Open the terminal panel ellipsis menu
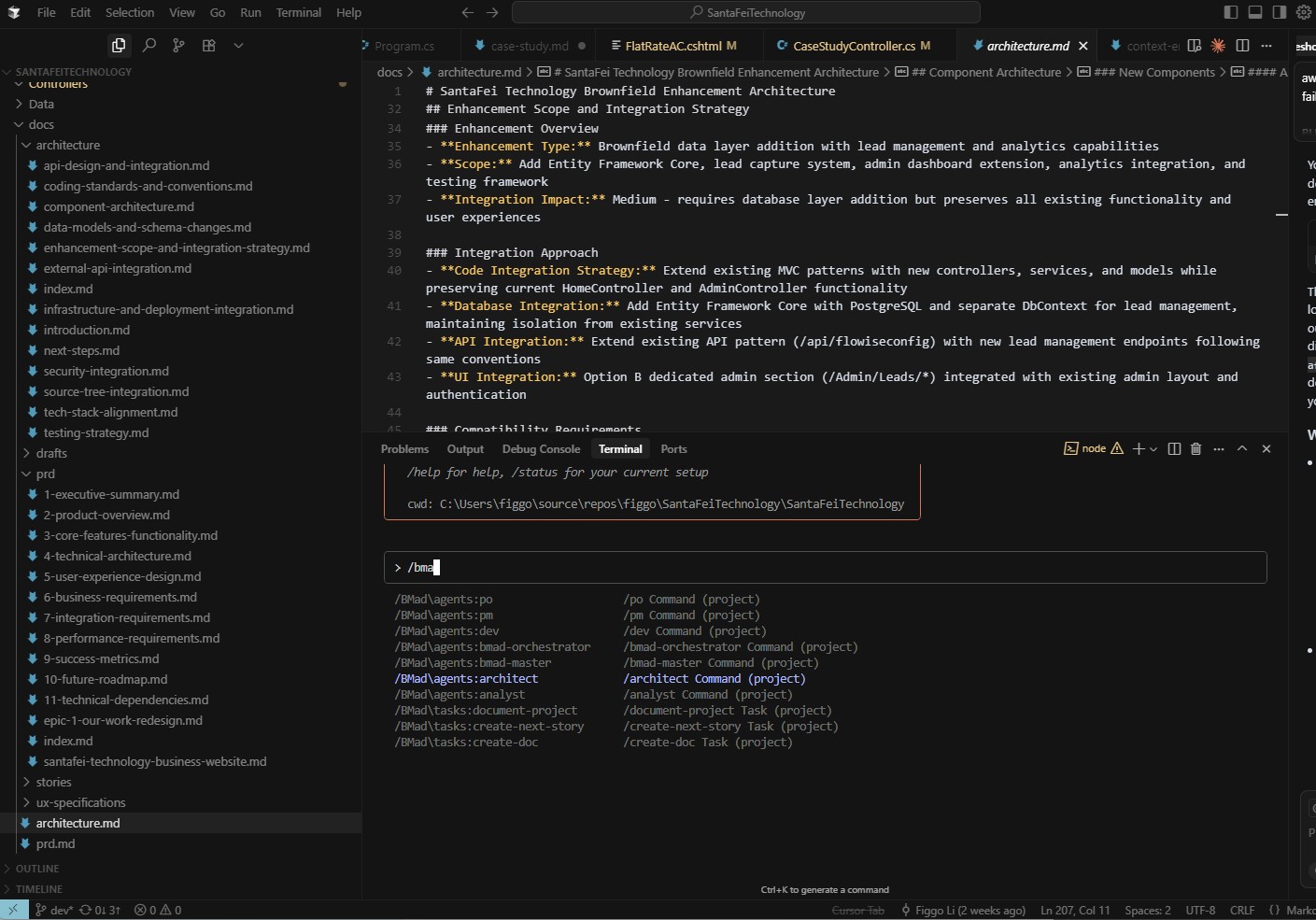Screen dimensions: 1316x920 point(1219,449)
